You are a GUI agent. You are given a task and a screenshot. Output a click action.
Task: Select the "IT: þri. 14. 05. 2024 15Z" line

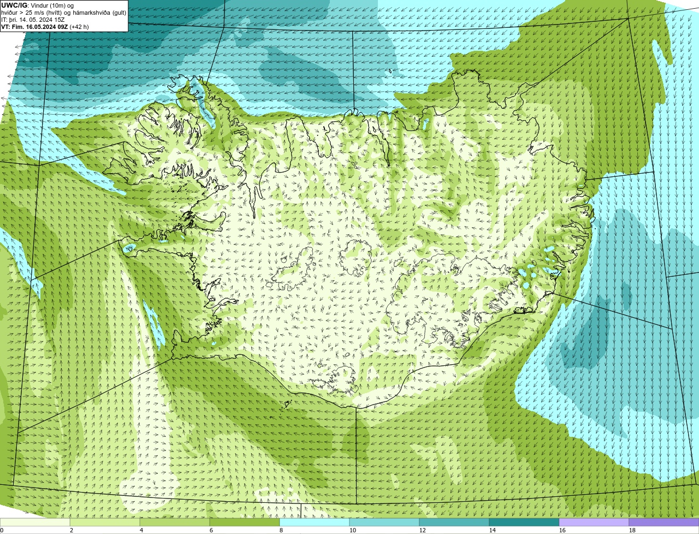33,20
